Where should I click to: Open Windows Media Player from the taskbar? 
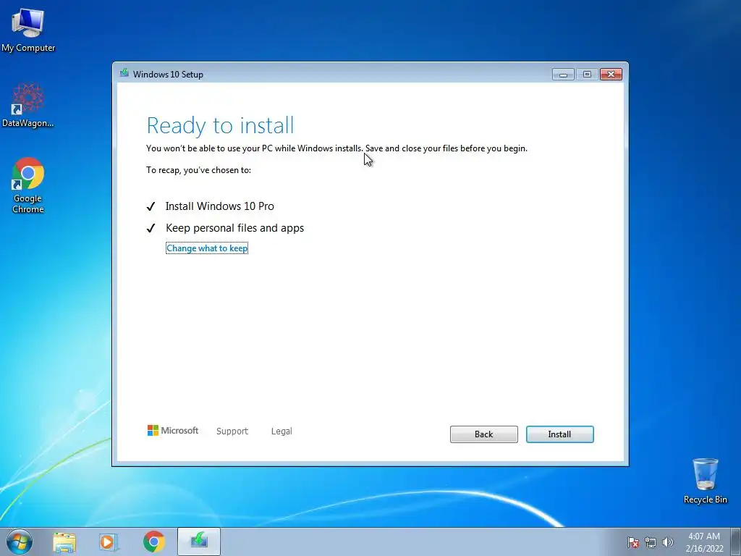(x=109, y=542)
